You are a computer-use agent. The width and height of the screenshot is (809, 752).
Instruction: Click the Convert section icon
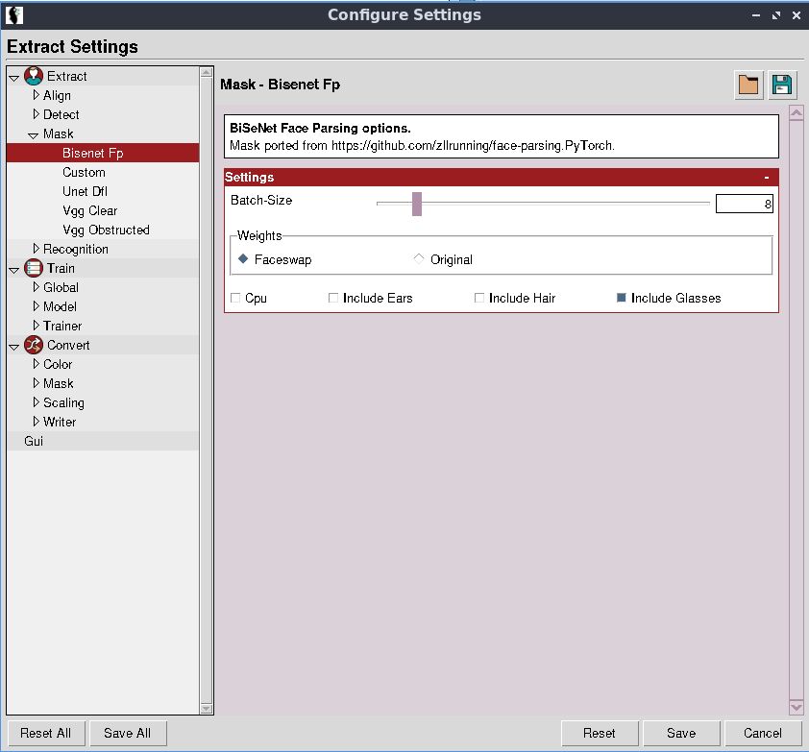[34, 345]
